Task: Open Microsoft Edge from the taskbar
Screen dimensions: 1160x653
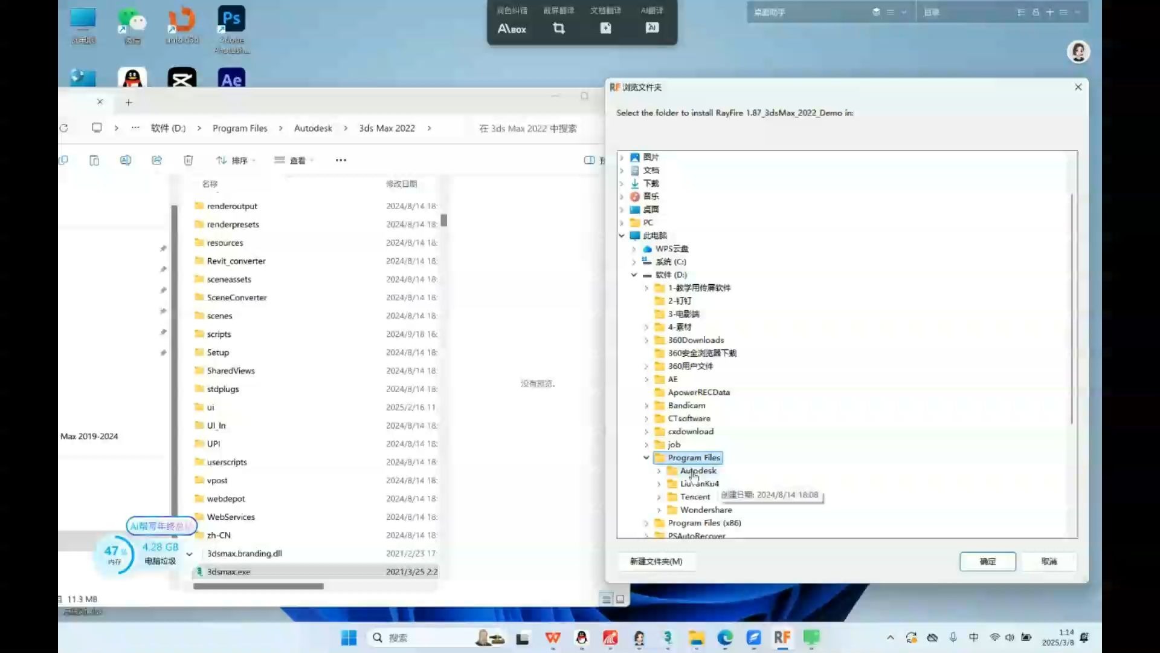Action: (724, 637)
